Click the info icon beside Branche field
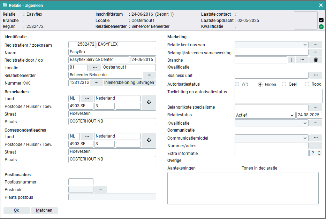 click(x=291, y=60)
